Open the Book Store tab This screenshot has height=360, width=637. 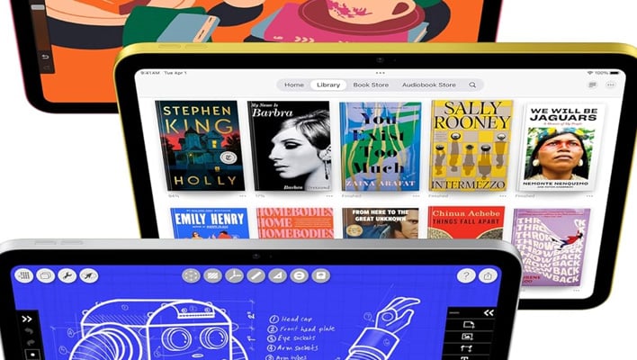pos(371,85)
